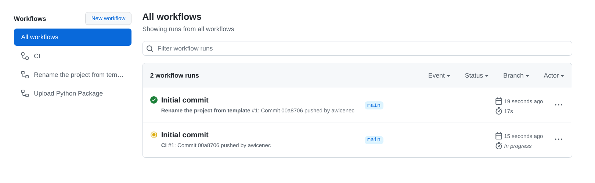
Task: Click the New workflow button
Action: (108, 18)
